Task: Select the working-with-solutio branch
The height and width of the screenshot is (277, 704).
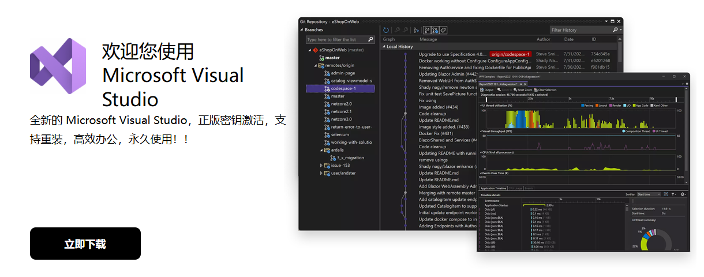Action: (x=351, y=142)
